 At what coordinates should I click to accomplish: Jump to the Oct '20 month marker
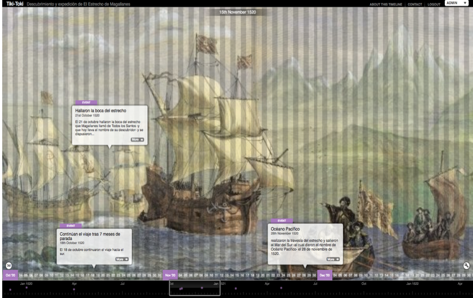click(11, 275)
